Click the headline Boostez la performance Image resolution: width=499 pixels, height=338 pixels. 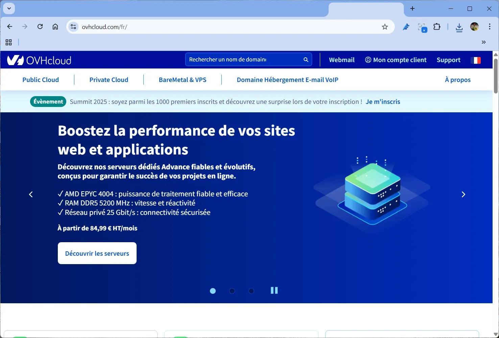tap(176, 140)
